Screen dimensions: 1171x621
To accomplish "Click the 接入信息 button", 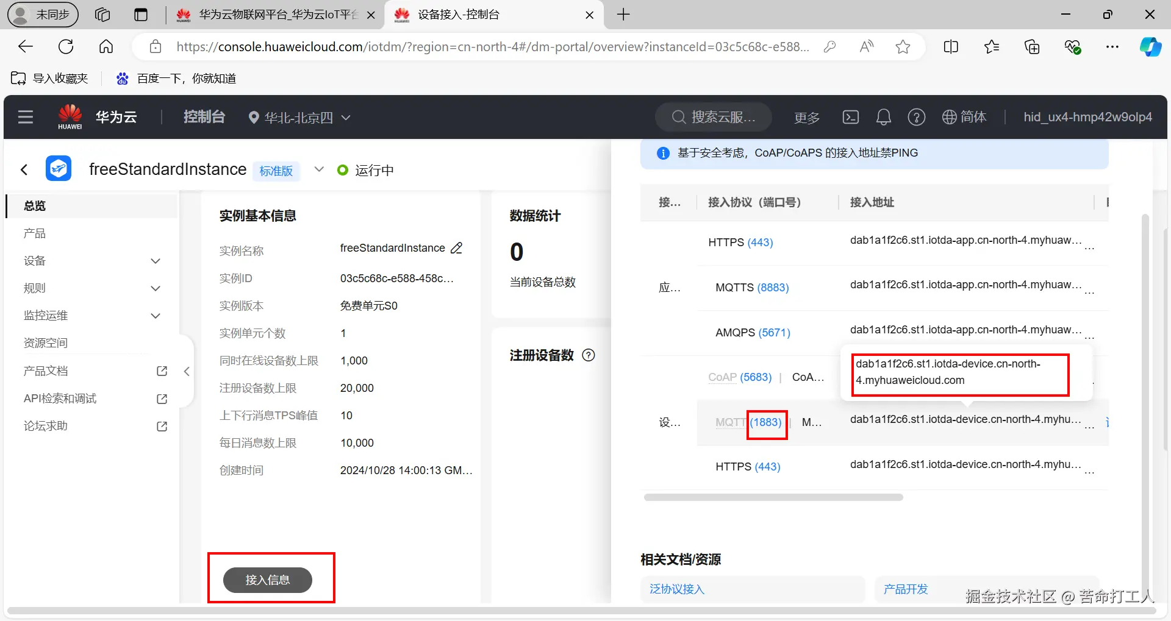I will [x=267, y=580].
